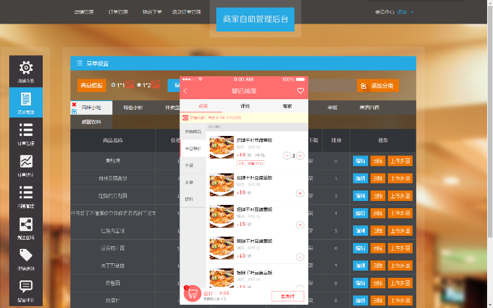Select 饮料 in phone category list
Viewport: 493px width, 308px height.
click(x=193, y=199)
